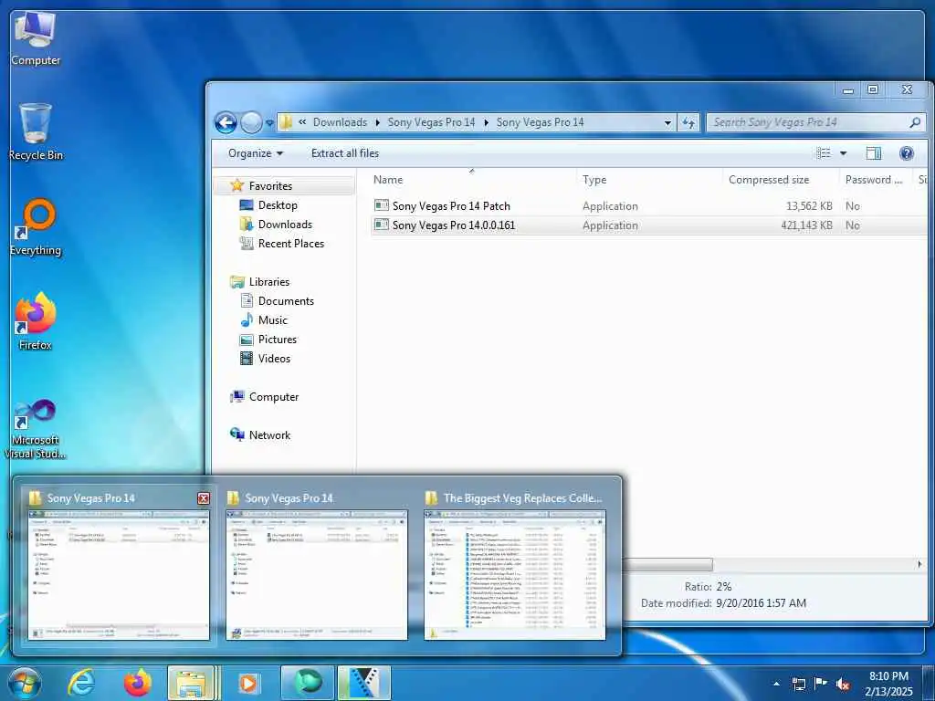Open Firefox from the taskbar
Image resolution: width=935 pixels, height=701 pixels.
pos(137,683)
